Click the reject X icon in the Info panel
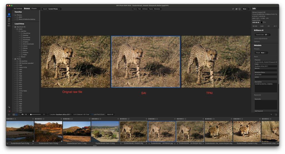The width and height of the screenshot is (285, 154). (x=265, y=22)
